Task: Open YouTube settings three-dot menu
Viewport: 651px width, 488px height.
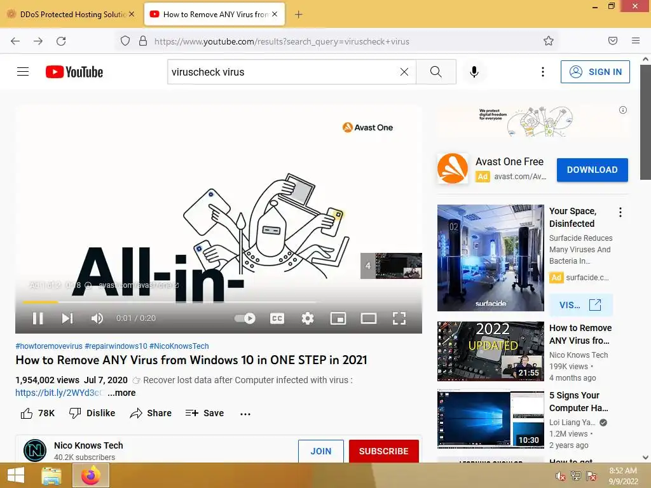Action: [542, 72]
